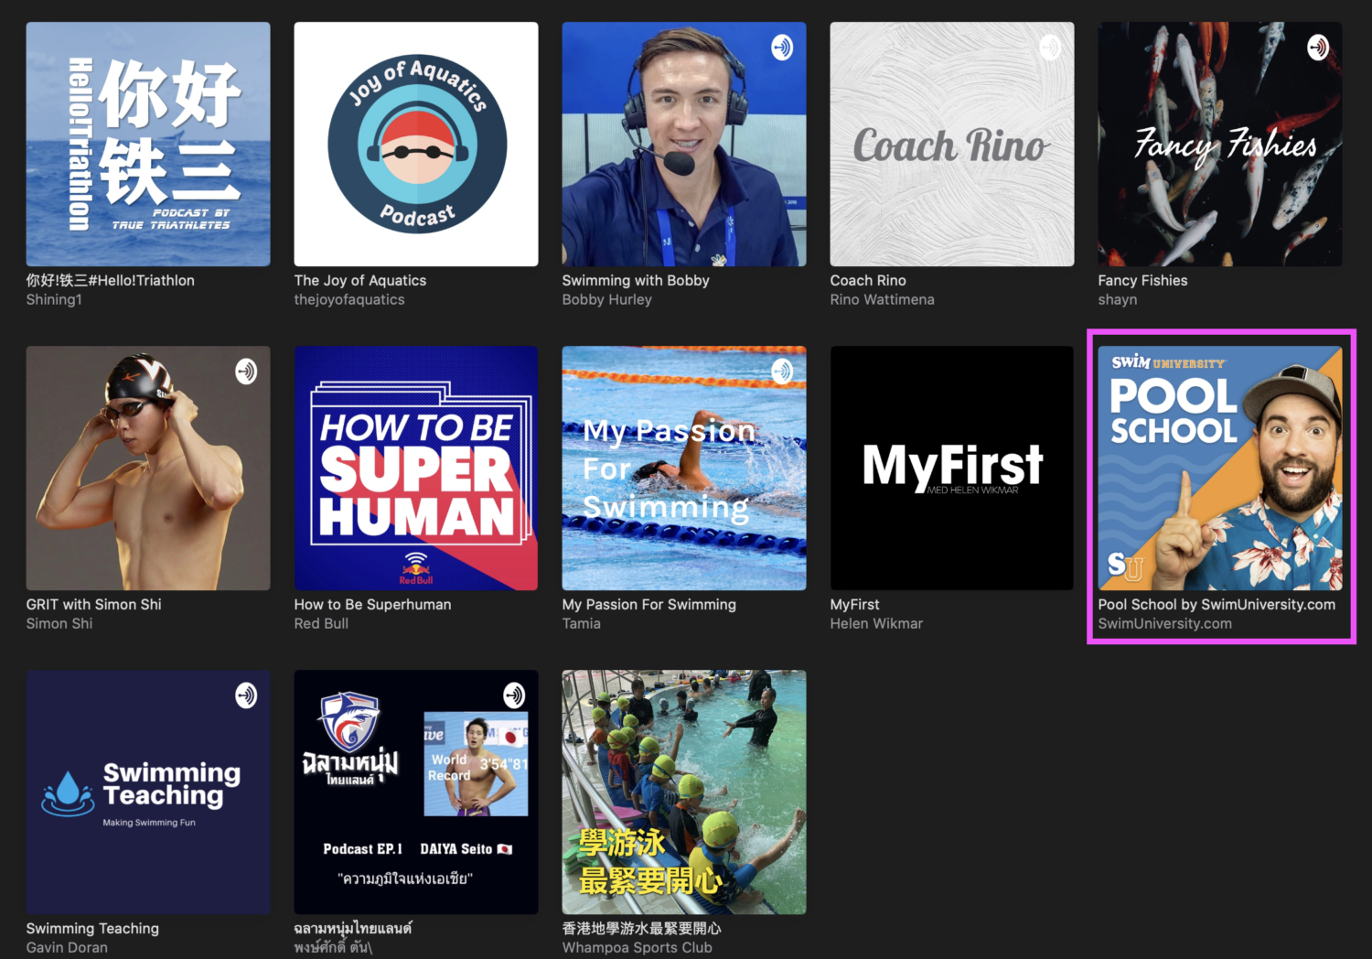
Task: Open MyFirst podcast artwork
Action: pyautogui.click(x=952, y=469)
